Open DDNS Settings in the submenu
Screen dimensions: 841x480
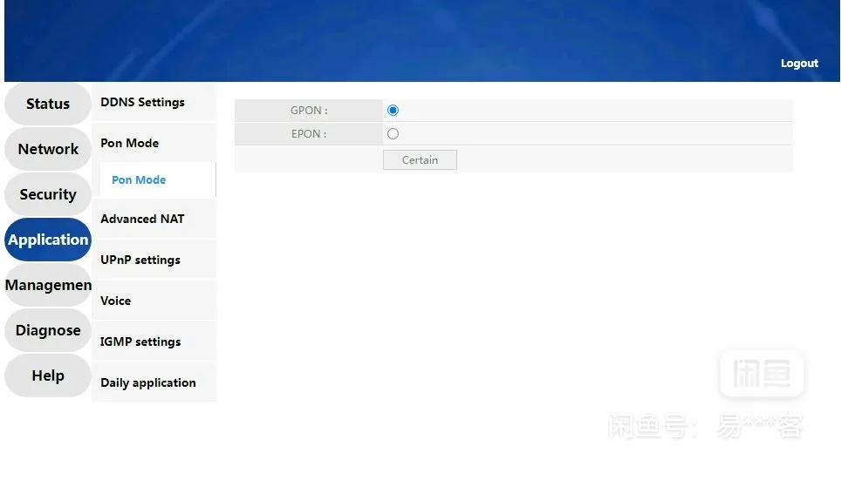pyautogui.click(x=143, y=102)
